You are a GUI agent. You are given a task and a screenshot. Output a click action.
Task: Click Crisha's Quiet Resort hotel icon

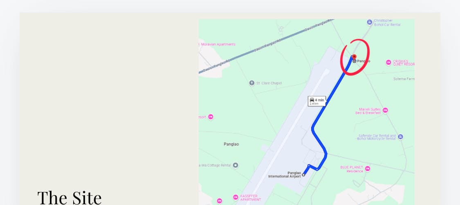pos(388,62)
